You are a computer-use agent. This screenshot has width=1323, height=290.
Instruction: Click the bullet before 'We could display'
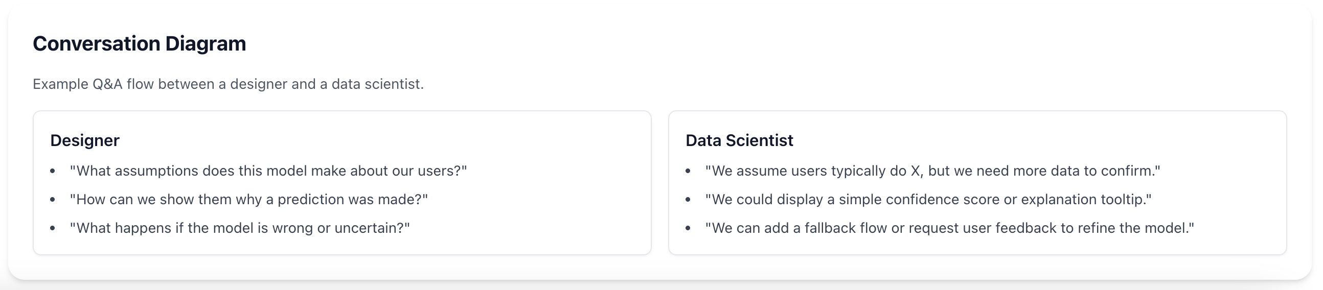pyautogui.click(x=688, y=200)
